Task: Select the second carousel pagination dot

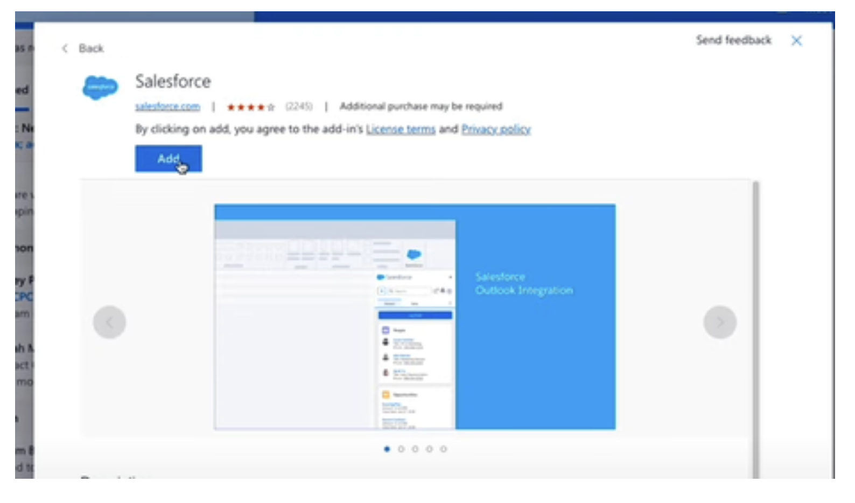Action: 401,449
